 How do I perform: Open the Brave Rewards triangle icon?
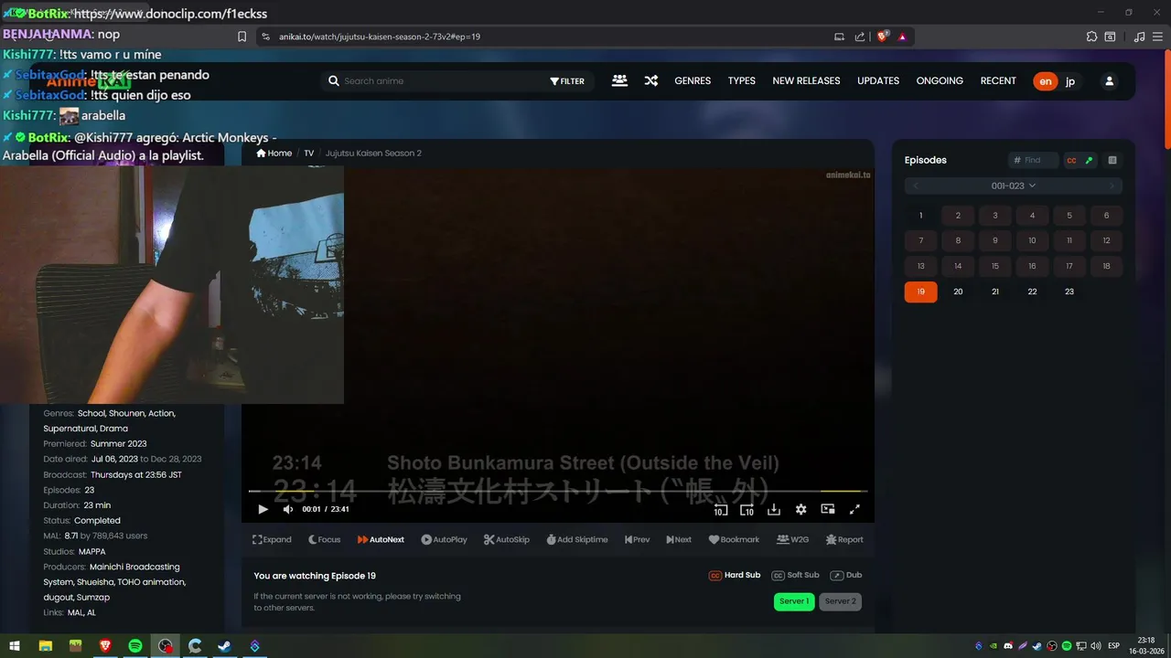coord(902,37)
